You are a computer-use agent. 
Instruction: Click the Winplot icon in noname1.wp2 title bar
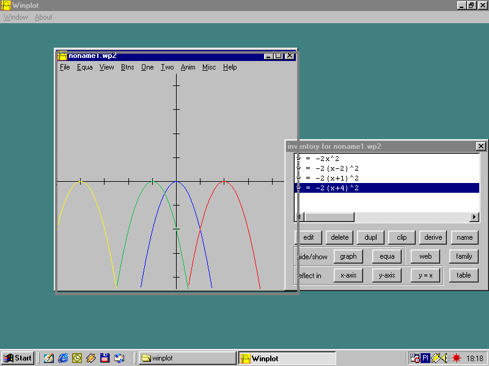[62, 56]
